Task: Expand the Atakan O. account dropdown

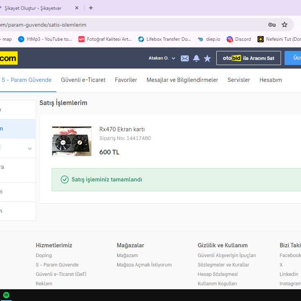Action: click(162, 58)
